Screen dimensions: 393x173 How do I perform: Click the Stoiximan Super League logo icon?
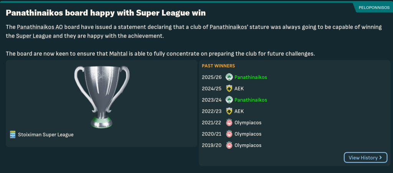tap(13, 135)
